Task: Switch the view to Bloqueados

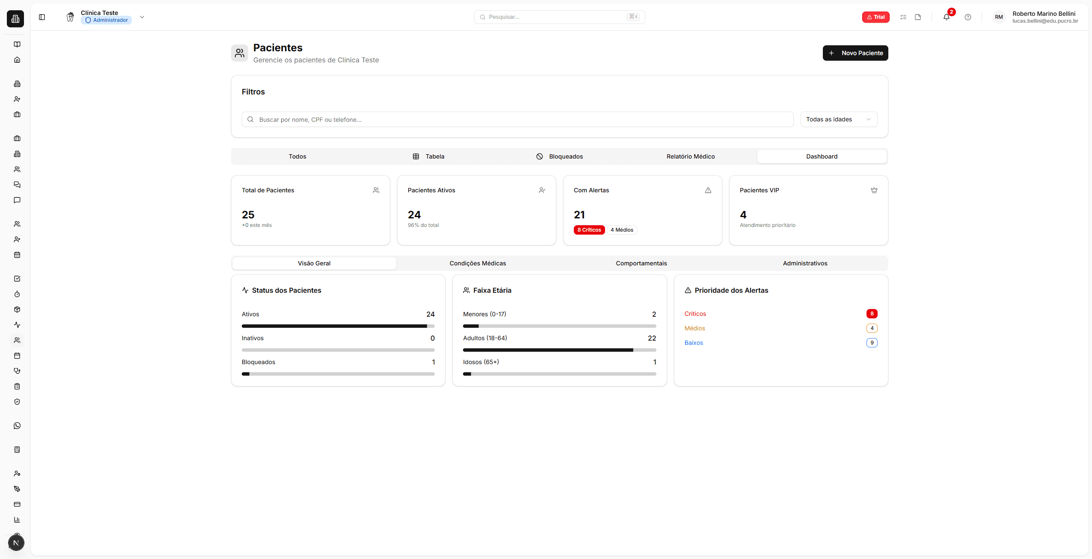Action: coord(559,156)
